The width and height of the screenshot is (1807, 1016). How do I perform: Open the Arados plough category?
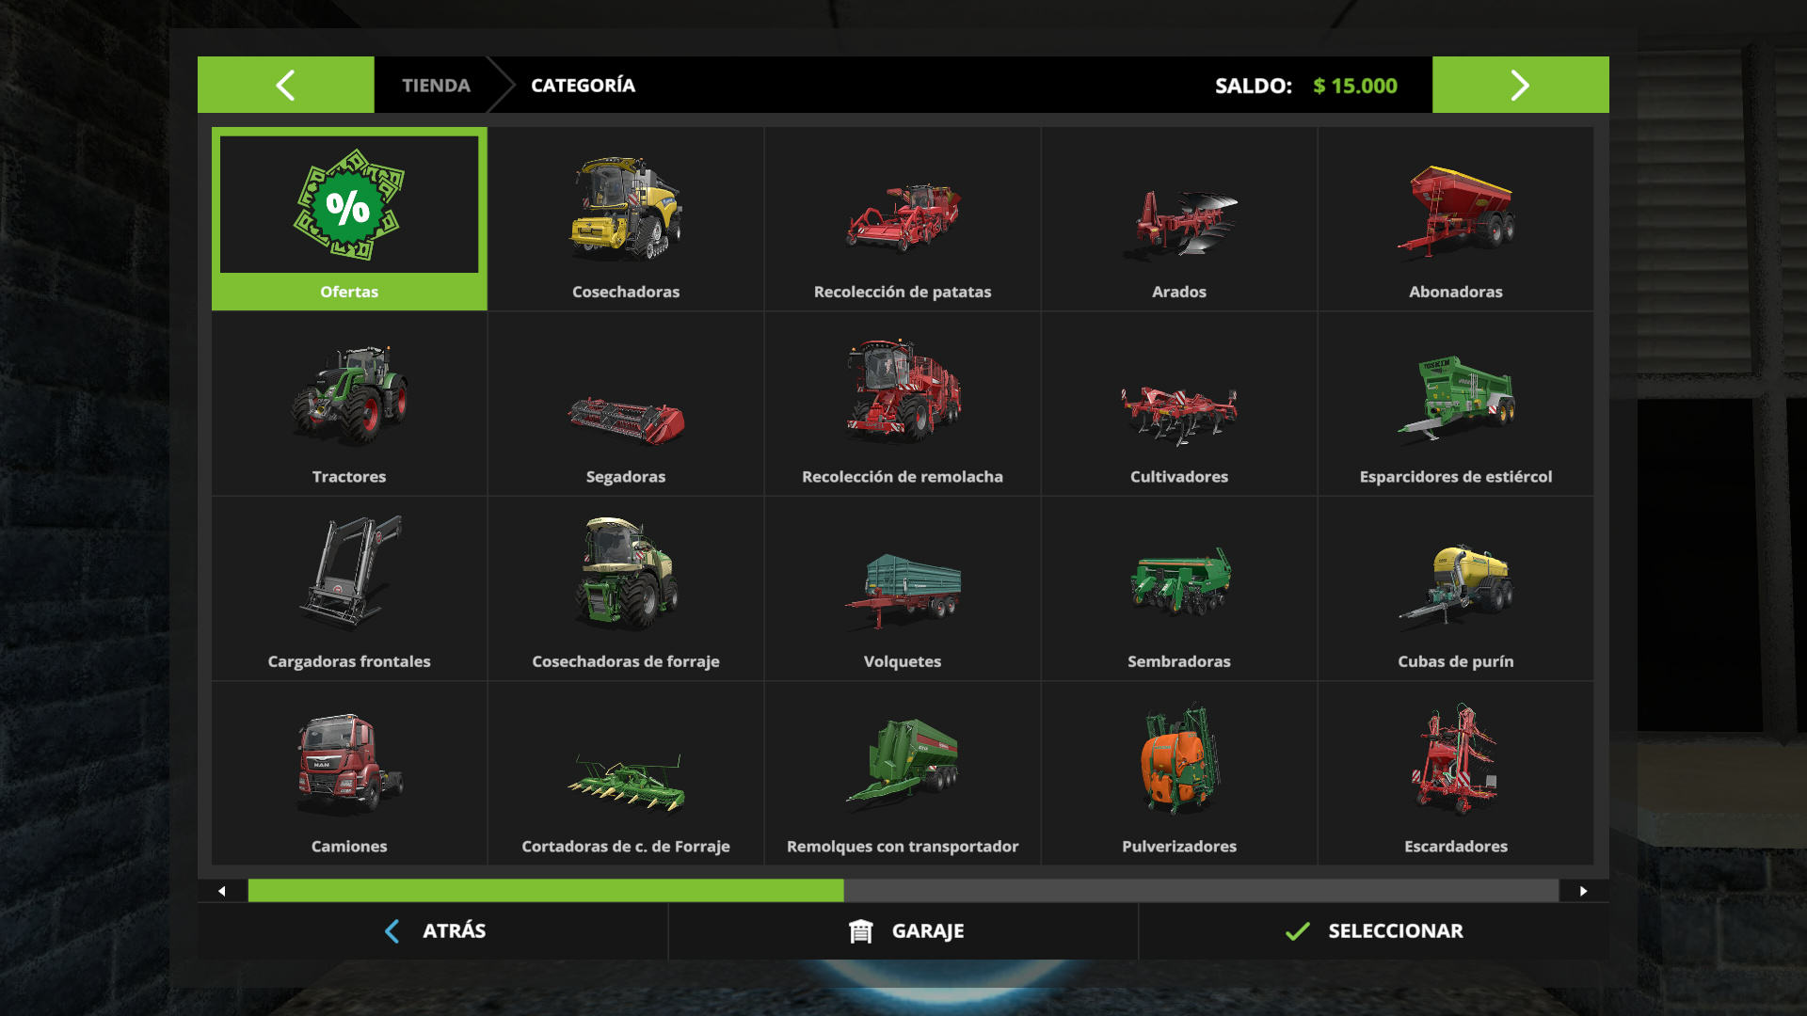click(1179, 219)
